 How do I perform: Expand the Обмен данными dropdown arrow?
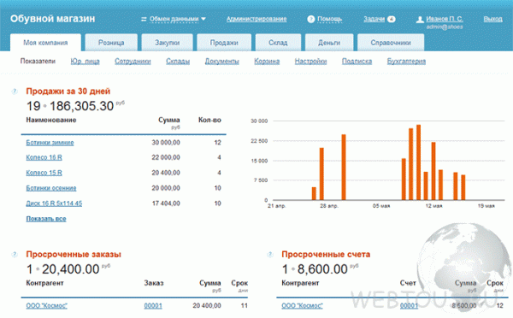point(203,19)
